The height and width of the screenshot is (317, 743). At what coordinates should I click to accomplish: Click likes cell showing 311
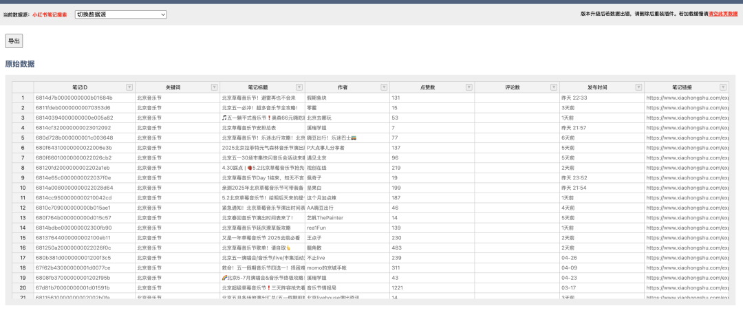coord(432,267)
